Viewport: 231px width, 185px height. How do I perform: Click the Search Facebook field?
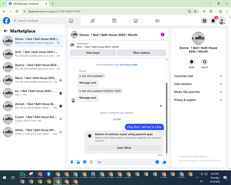36,21
